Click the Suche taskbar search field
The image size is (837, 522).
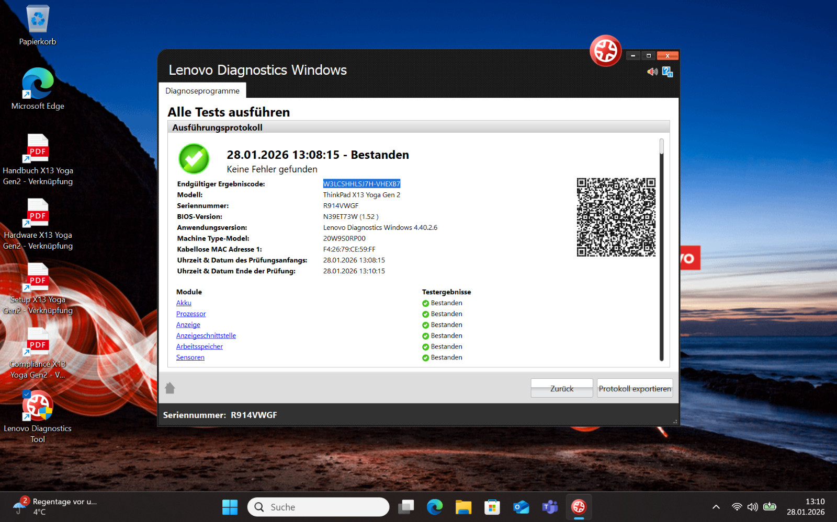pos(319,507)
